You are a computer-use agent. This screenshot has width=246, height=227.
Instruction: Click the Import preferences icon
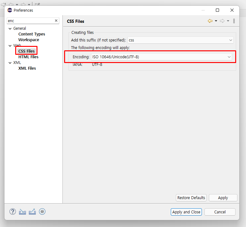tap(23, 212)
